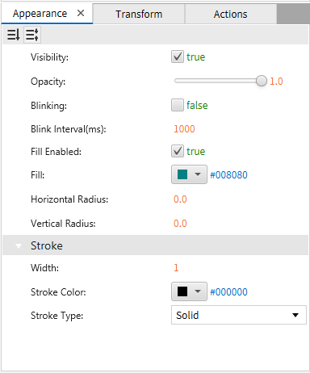Click the Opacity slider handle
This screenshot has width=310, height=373.
coord(261,81)
